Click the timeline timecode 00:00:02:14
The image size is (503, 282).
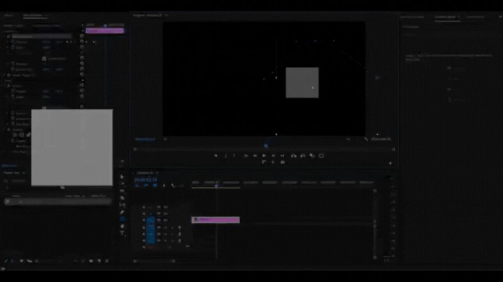(146, 180)
